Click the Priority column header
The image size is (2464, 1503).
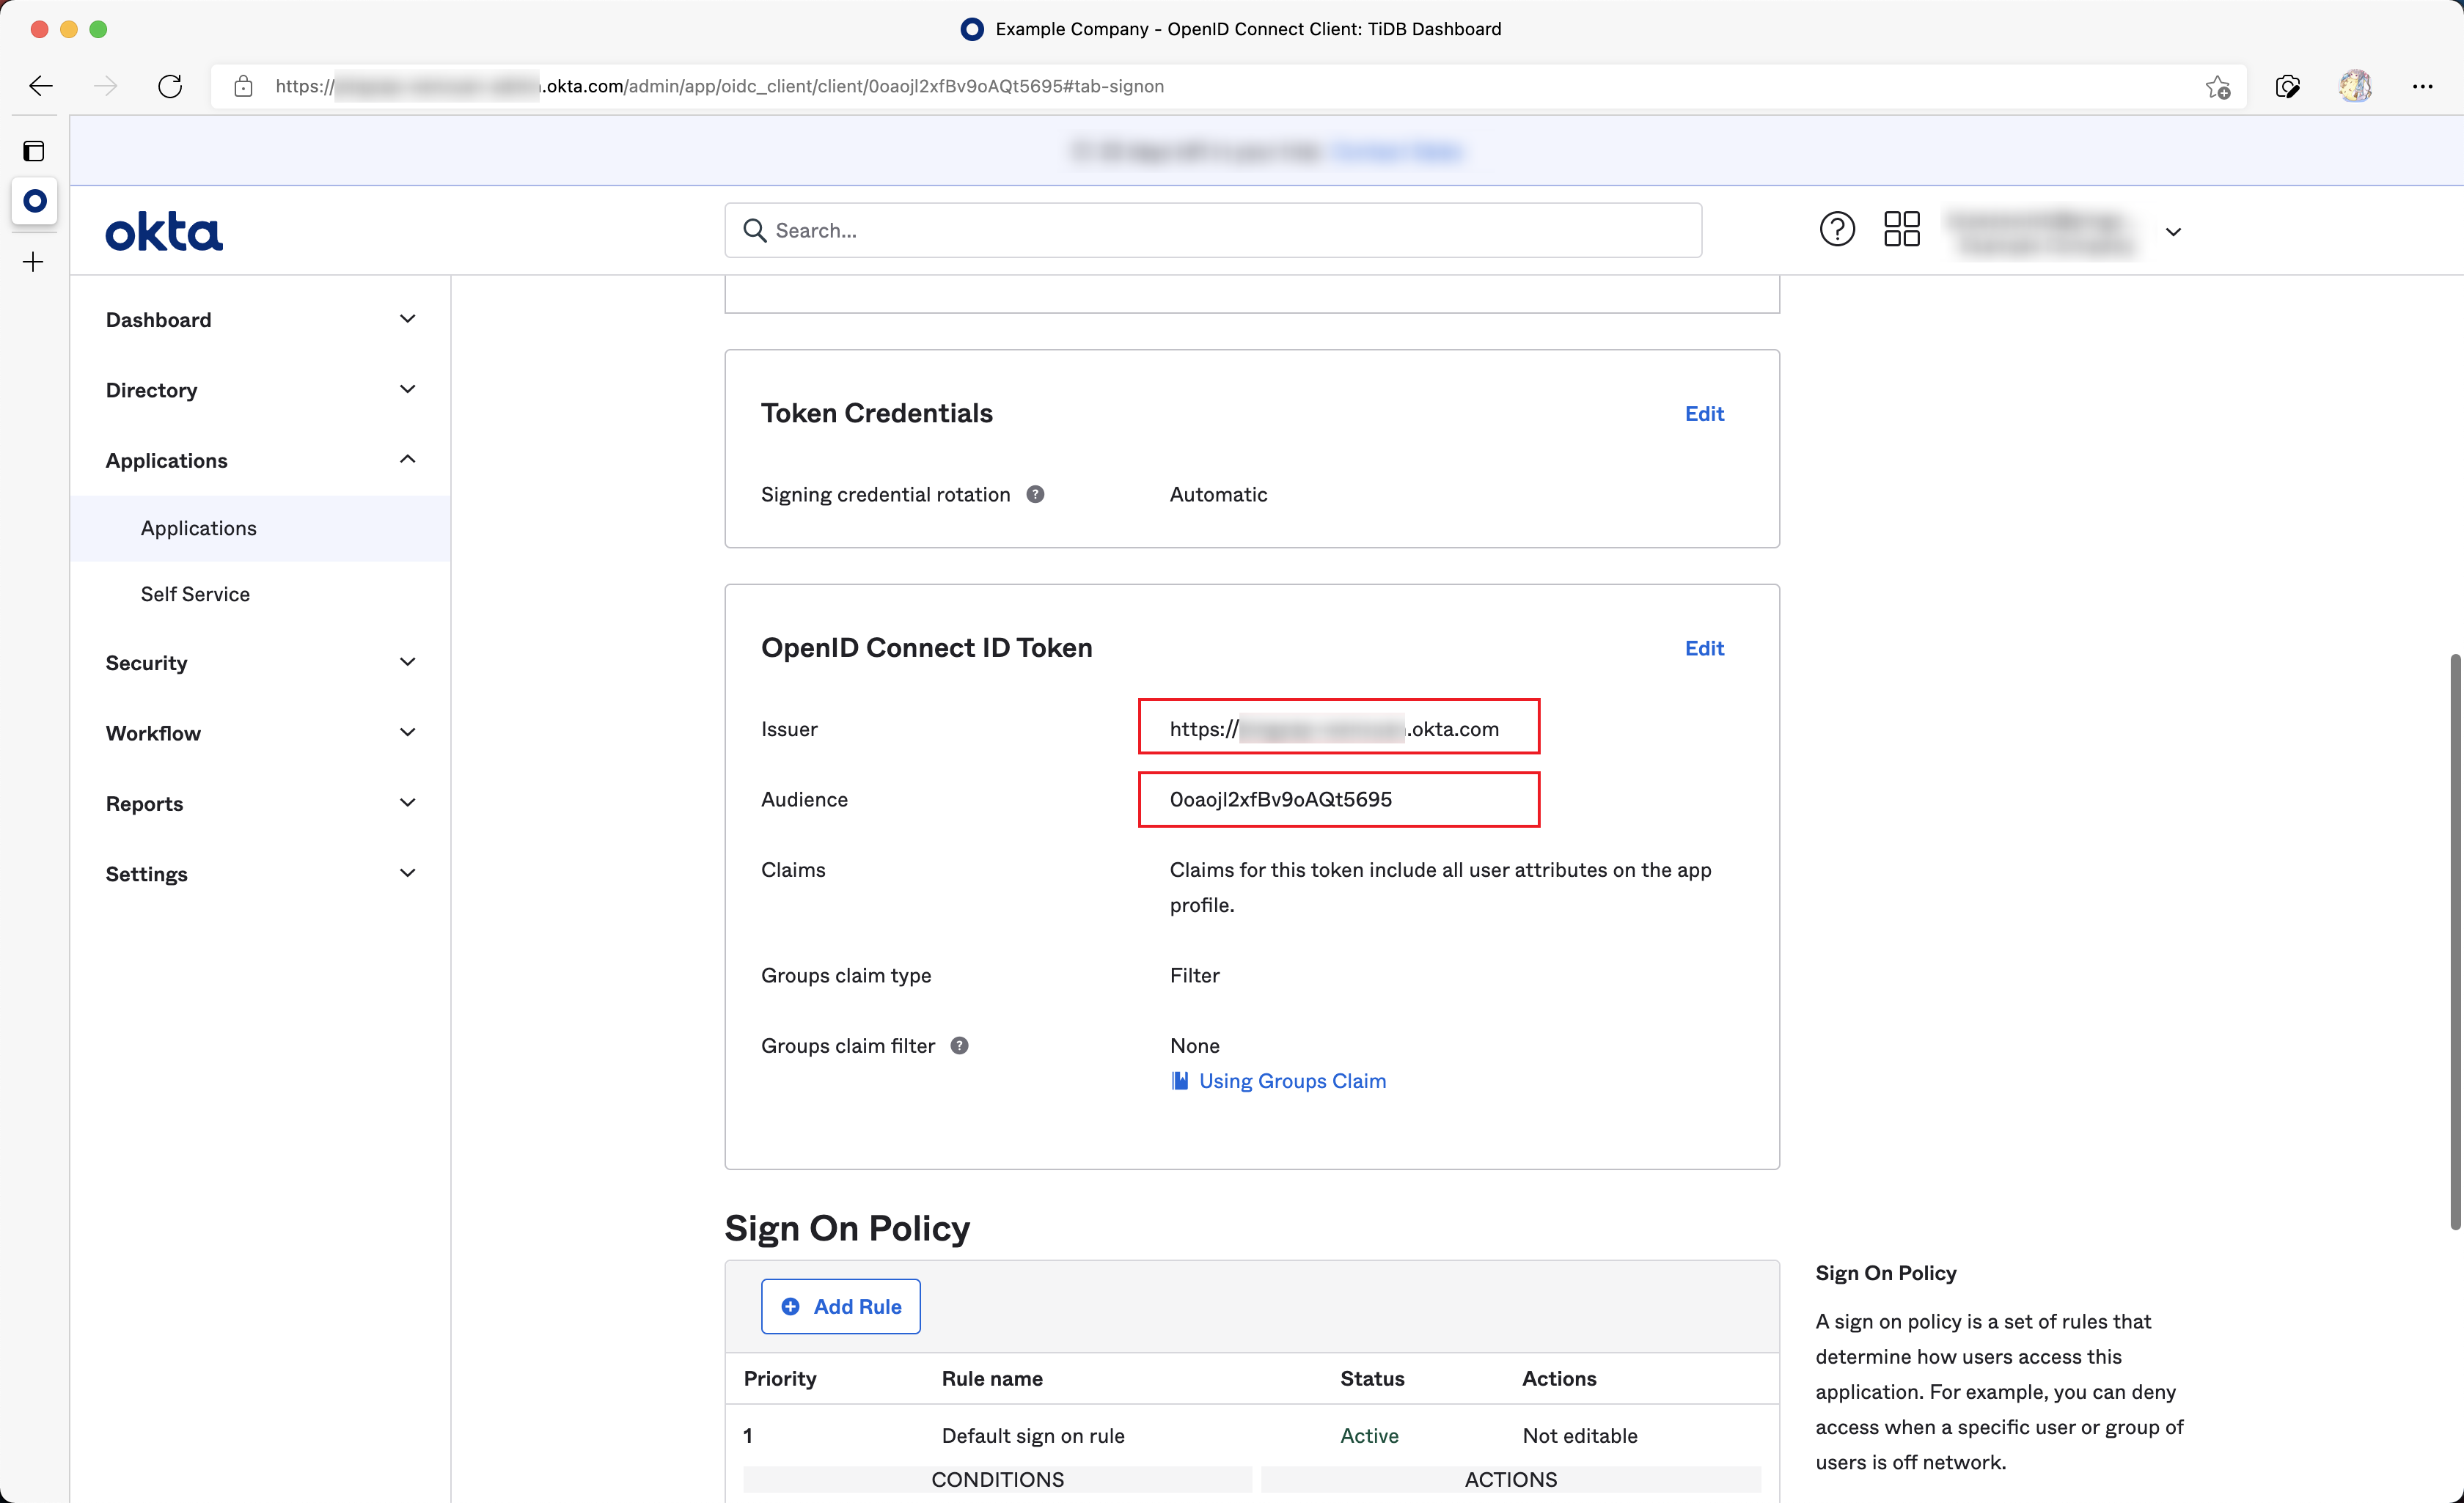[x=779, y=1378]
